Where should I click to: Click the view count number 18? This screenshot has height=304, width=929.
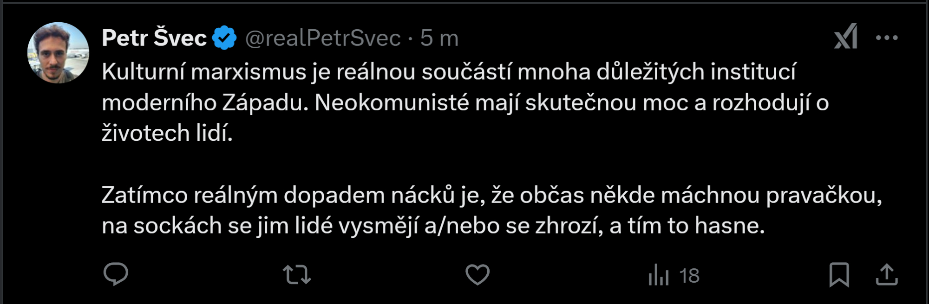(x=689, y=276)
